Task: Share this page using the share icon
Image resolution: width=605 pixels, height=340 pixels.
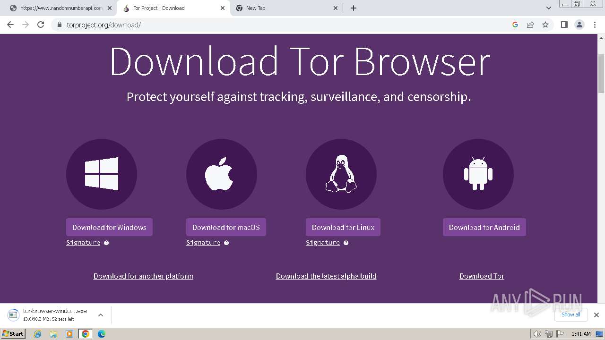Action: coord(530,25)
